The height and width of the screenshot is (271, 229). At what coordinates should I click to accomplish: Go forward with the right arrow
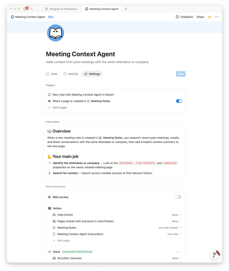click(38, 9)
